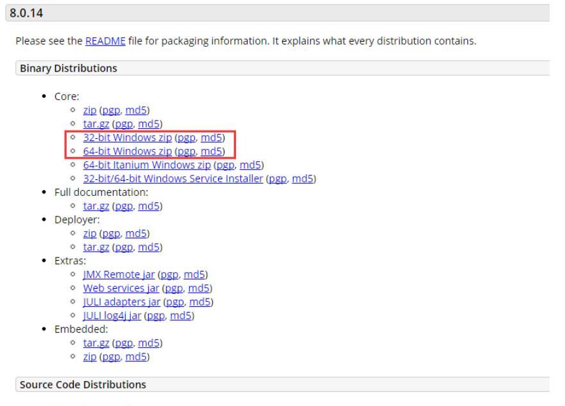Open md5 for 32-bit Windows zip
This screenshot has width=565, height=406.
click(211, 138)
